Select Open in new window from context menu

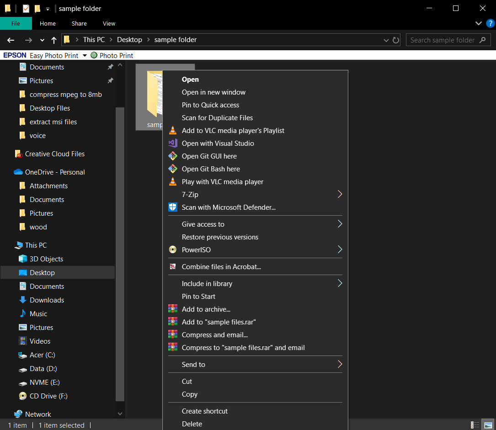[214, 92]
